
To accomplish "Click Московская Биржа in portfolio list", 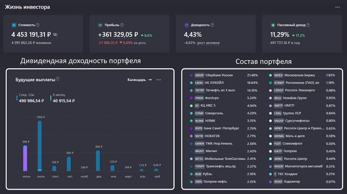I will click(x=300, y=75).
